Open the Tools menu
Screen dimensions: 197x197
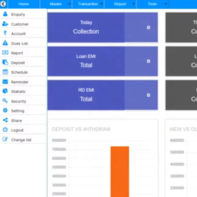point(152,4)
